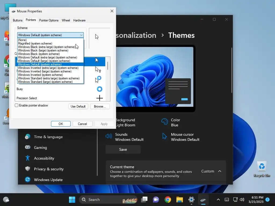This screenshot has height=206, width=275.
Task: Cancel the Mouse Properties dialog
Action: [x=82, y=124]
